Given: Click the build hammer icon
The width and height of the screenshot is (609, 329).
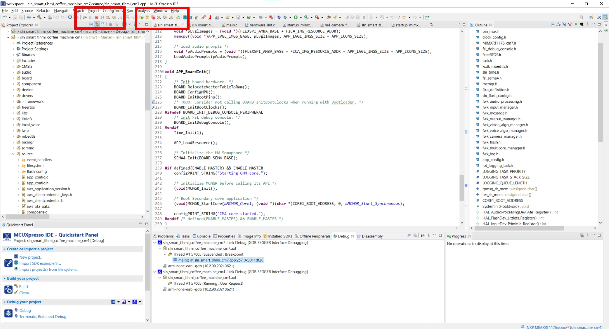Looking at the screenshot, I should (39, 17).
